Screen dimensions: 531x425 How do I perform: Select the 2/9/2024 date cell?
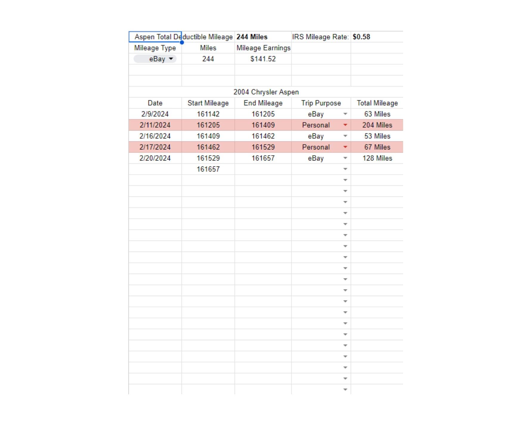click(x=155, y=114)
